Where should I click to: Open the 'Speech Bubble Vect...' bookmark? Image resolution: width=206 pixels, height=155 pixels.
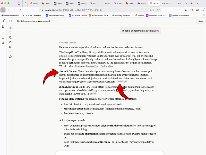(180, 16)
